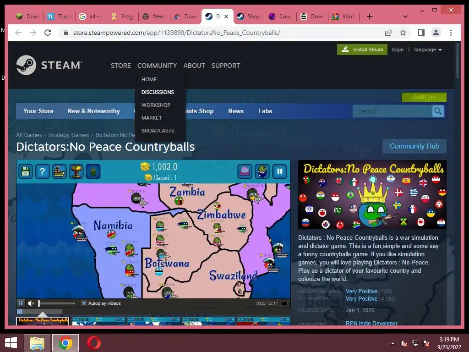Open the Chrome side panel icon
Image resolution: width=469 pixels, height=352 pixels.
(x=421, y=33)
